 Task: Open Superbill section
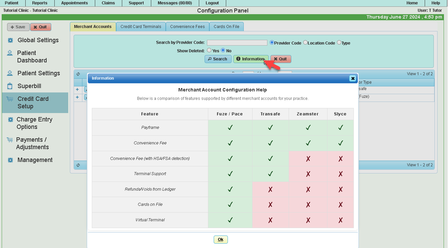pos(29,86)
